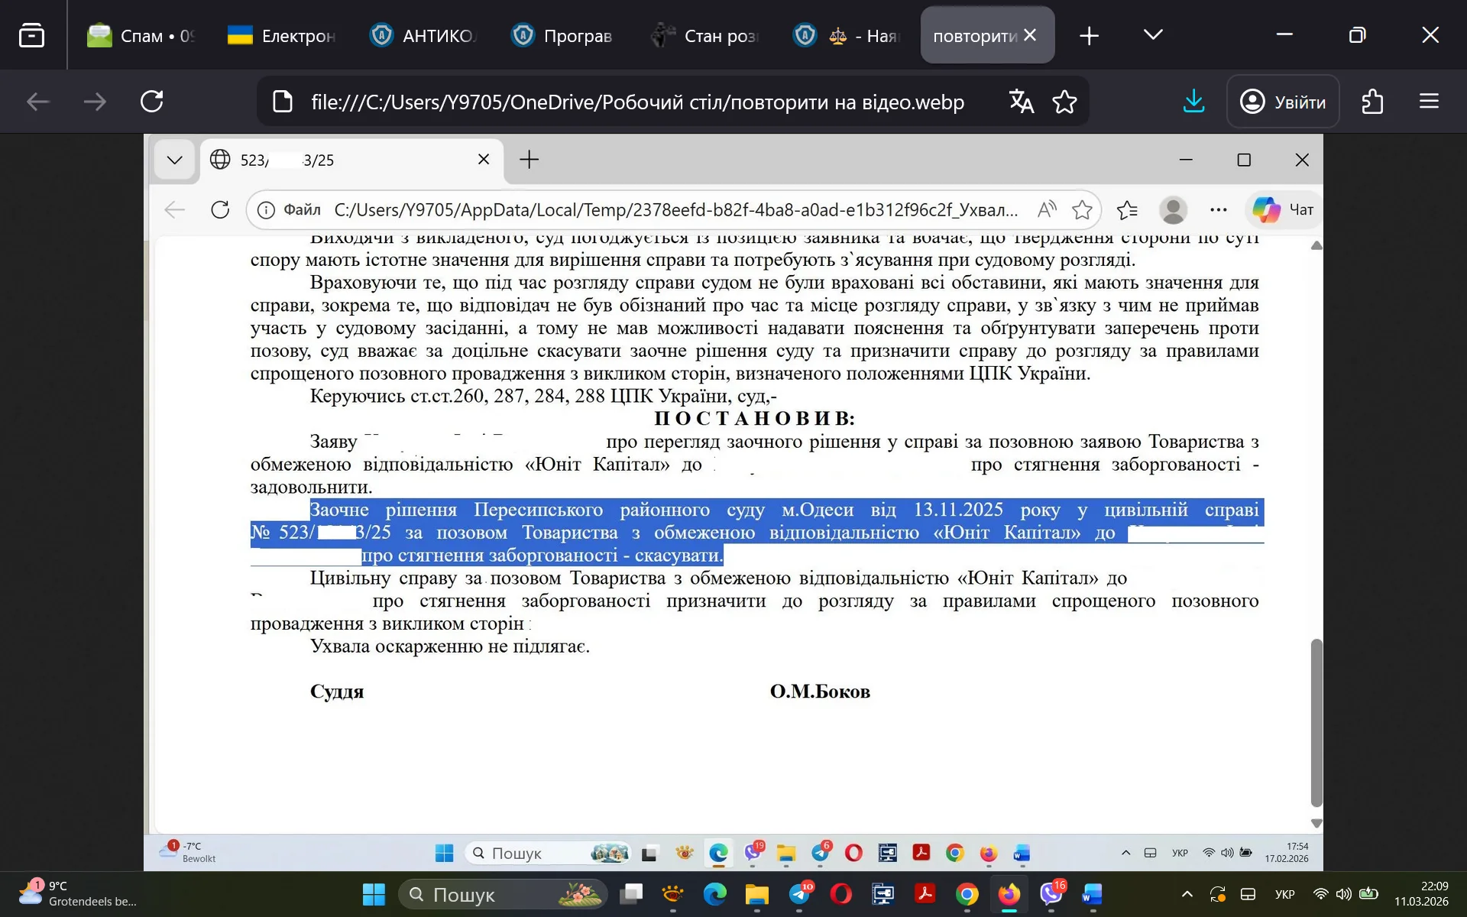Open Viber icon with 16 badge
The width and height of the screenshot is (1467, 917).
[1051, 893]
